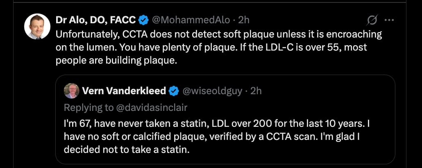
Task: Click the Vern Vanderkleed display name
Action: 124,91
